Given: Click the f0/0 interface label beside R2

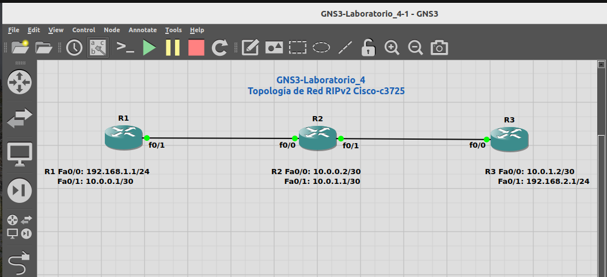Looking at the screenshot, I should point(287,145).
